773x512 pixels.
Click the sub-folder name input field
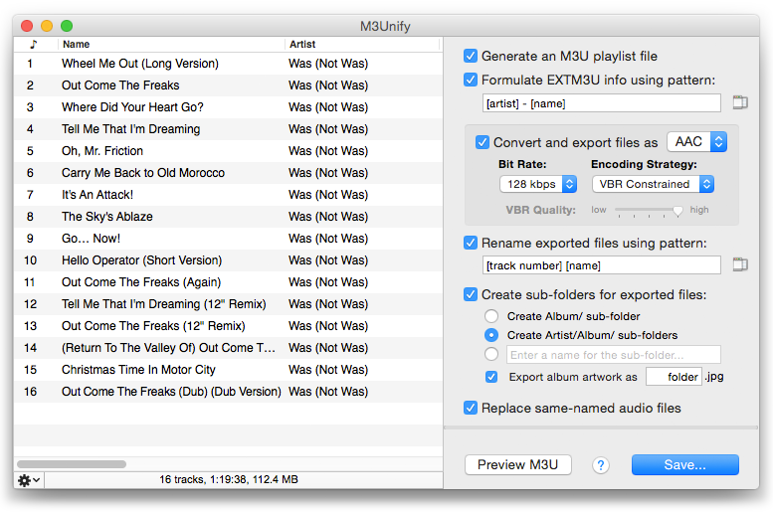click(x=613, y=355)
